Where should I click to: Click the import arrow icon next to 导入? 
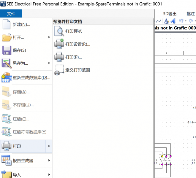pyautogui.click(x=6, y=174)
